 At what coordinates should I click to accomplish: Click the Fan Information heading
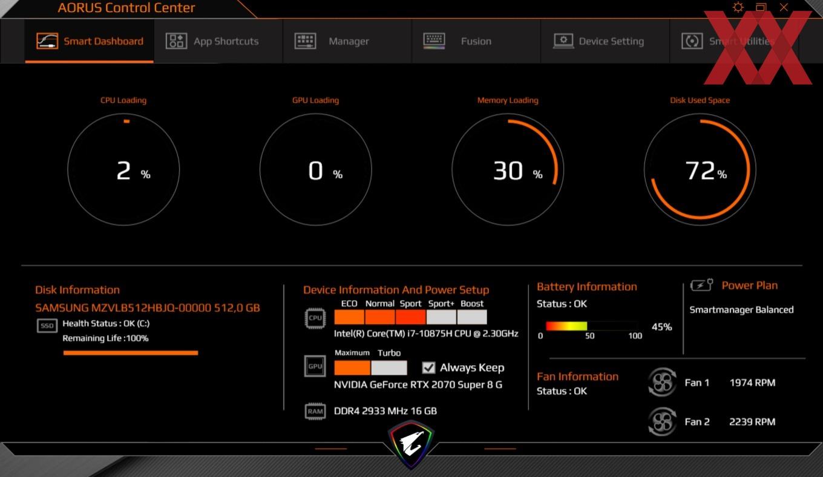pyautogui.click(x=577, y=377)
